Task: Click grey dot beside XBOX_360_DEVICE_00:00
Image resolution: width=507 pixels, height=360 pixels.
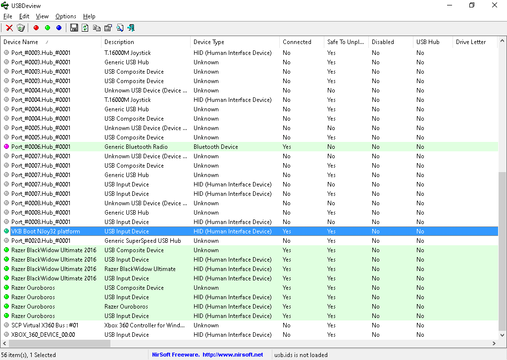Action: tap(6, 334)
